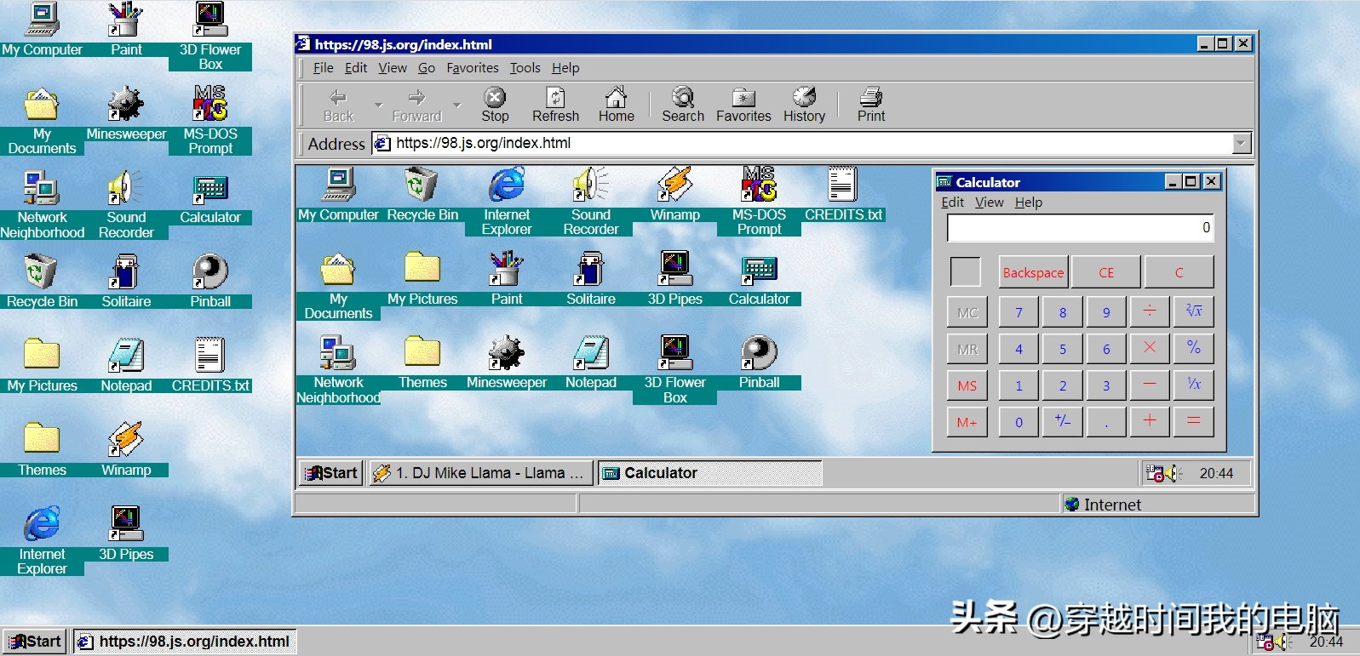This screenshot has height=656, width=1360.
Task: Open the browser Go menu
Action: pos(427,68)
